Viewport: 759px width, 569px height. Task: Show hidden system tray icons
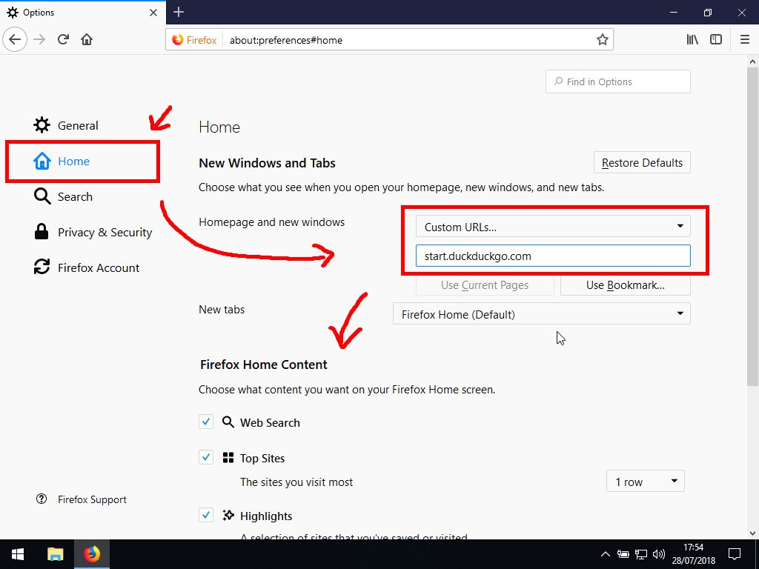click(x=605, y=554)
